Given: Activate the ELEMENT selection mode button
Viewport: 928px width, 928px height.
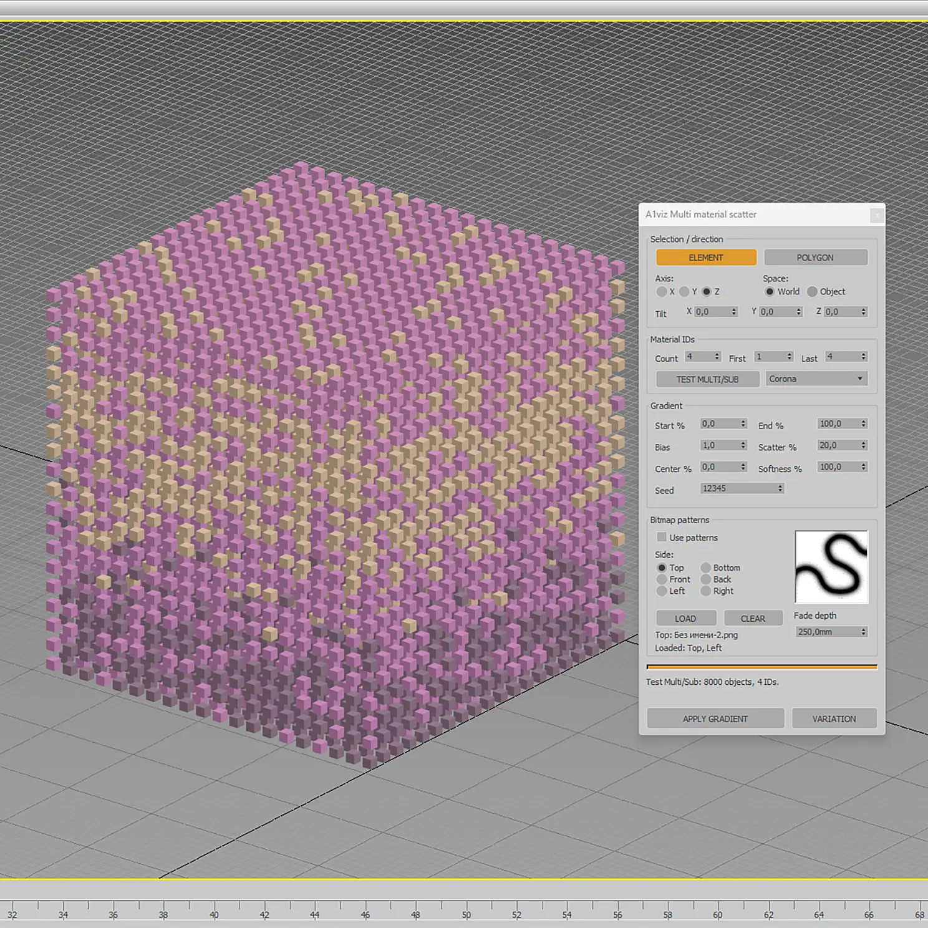Looking at the screenshot, I should click(x=706, y=258).
